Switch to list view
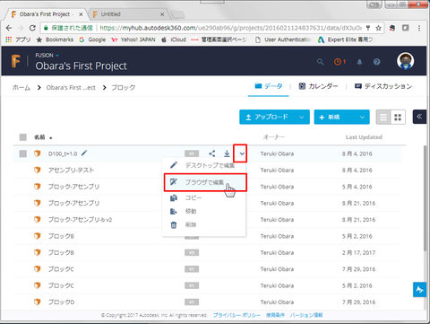Viewport: 430px width, 324px height. pyautogui.click(x=383, y=118)
